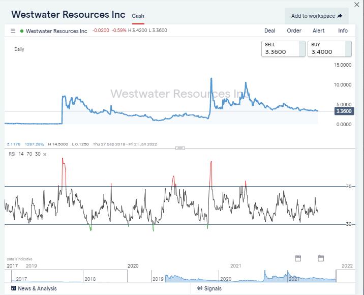Click the current price label 3.3600

click(x=344, y=111)
